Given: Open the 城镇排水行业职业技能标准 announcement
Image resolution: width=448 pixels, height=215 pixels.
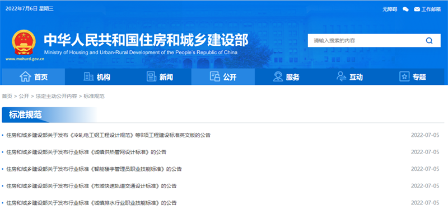Looking at the screenshot, I should coord(91,203).
